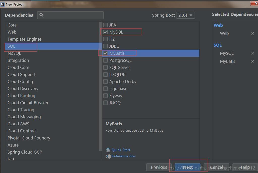
Task: Remove Web from selected dependencies
Action: click(x=252, y=33)
